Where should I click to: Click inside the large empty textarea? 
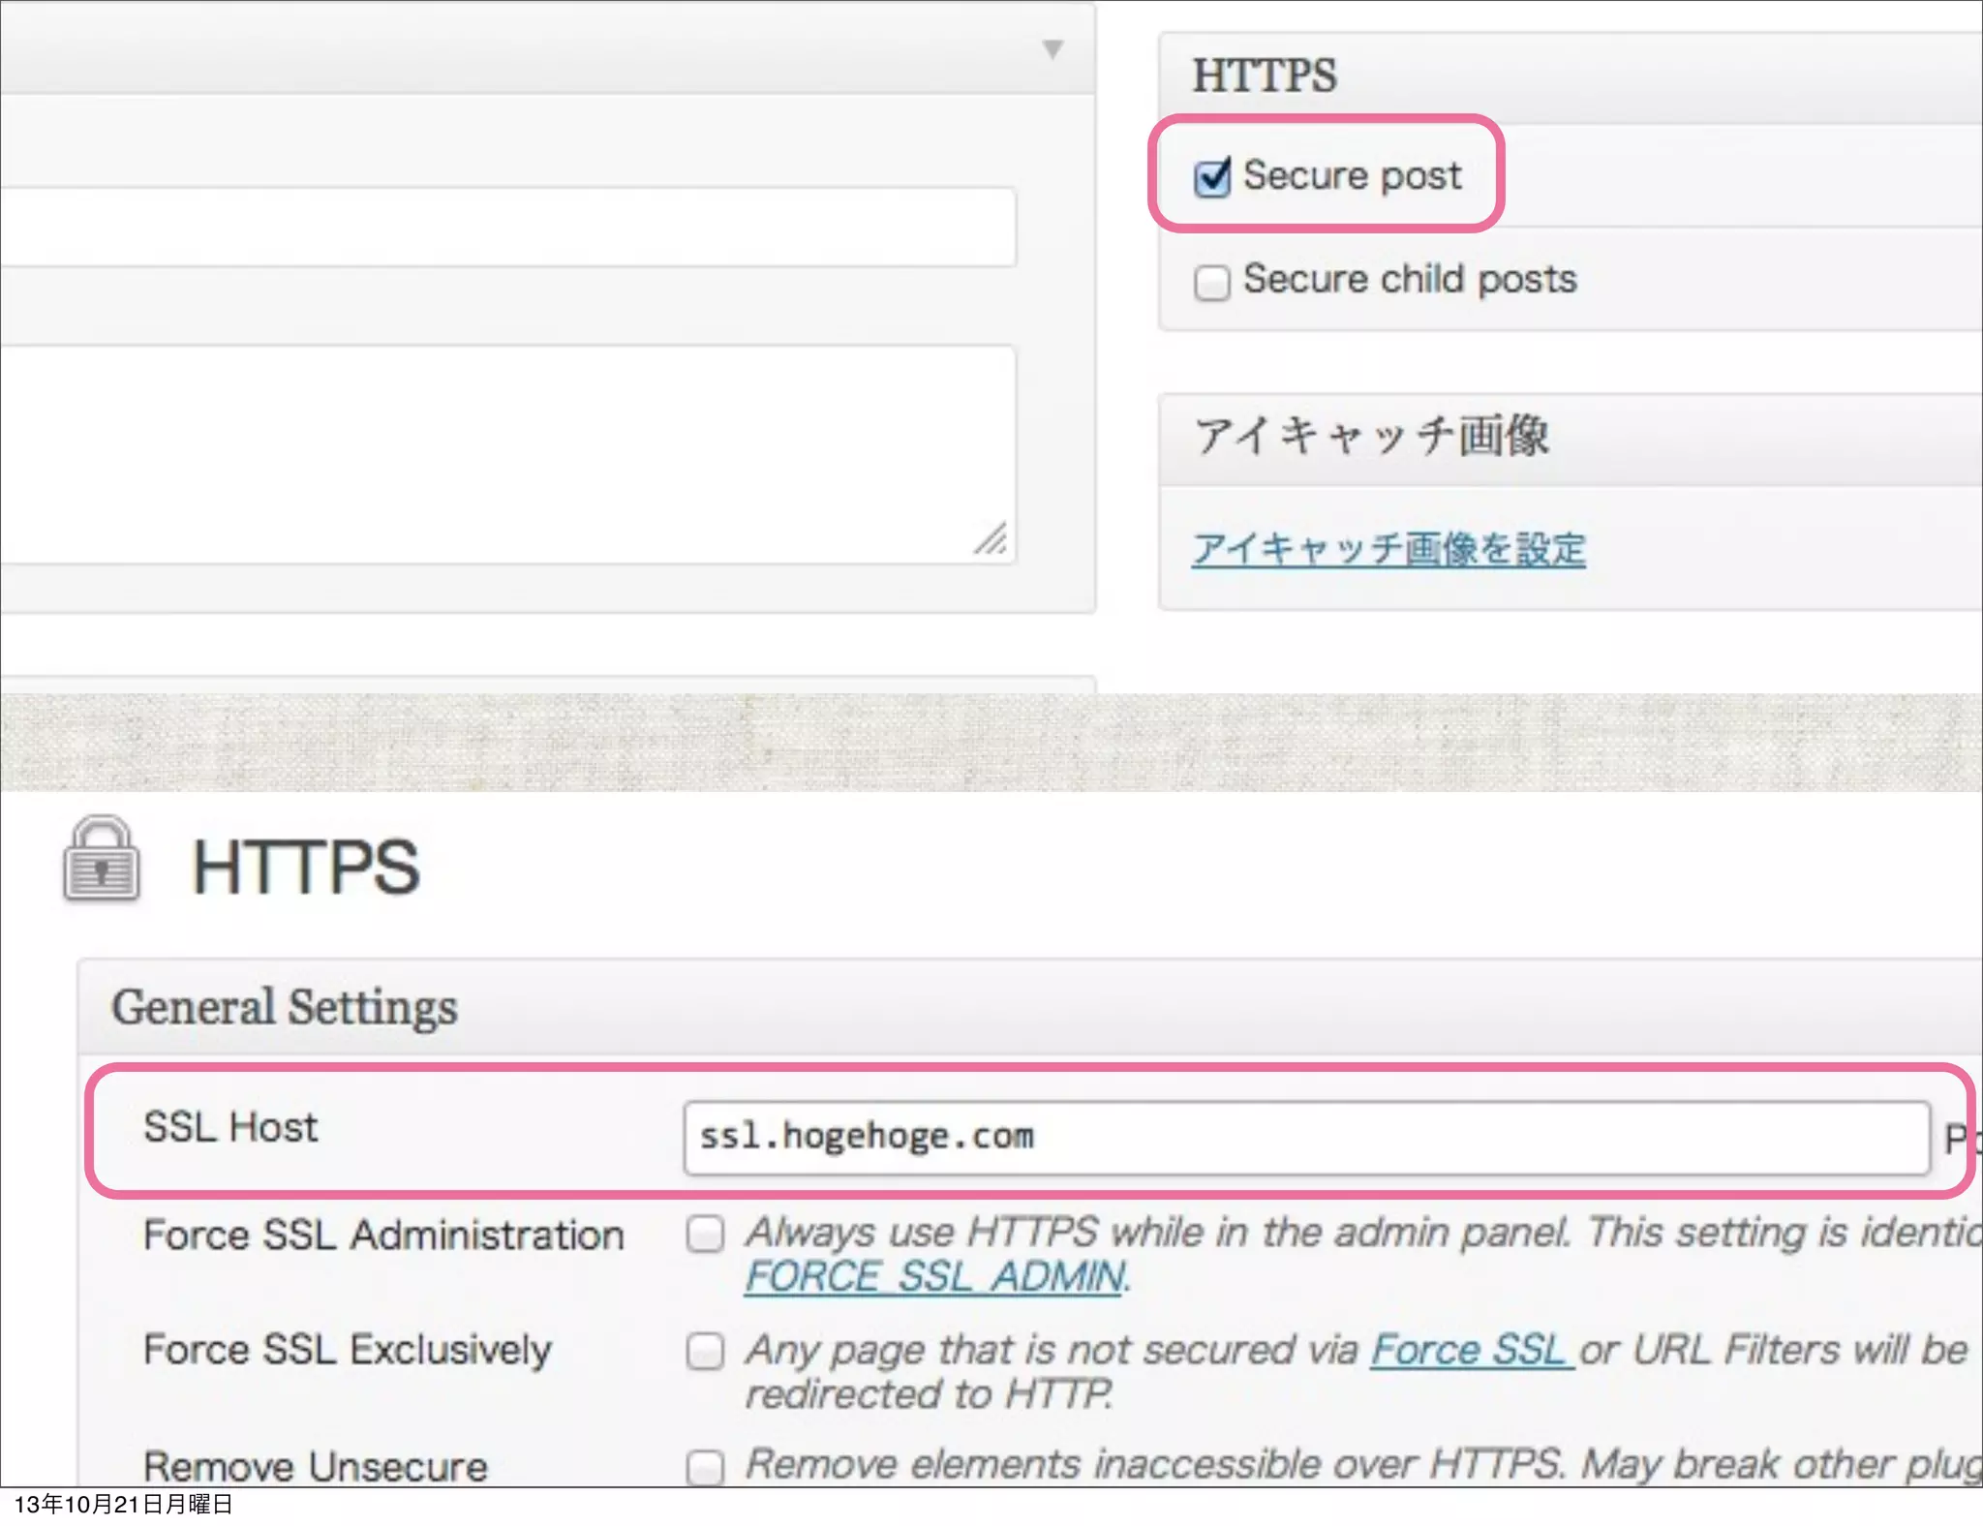pos(503,453)
